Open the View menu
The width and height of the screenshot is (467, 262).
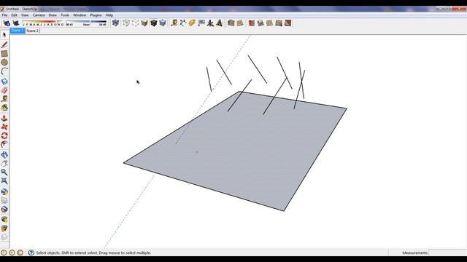[25, 15]
